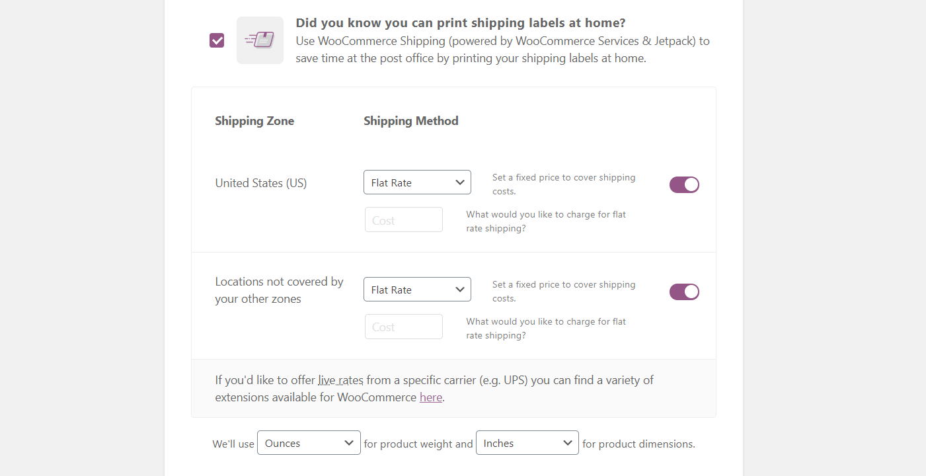
Task: Open the shipping method dropdown for other zones
Action: tap(417, 289)
